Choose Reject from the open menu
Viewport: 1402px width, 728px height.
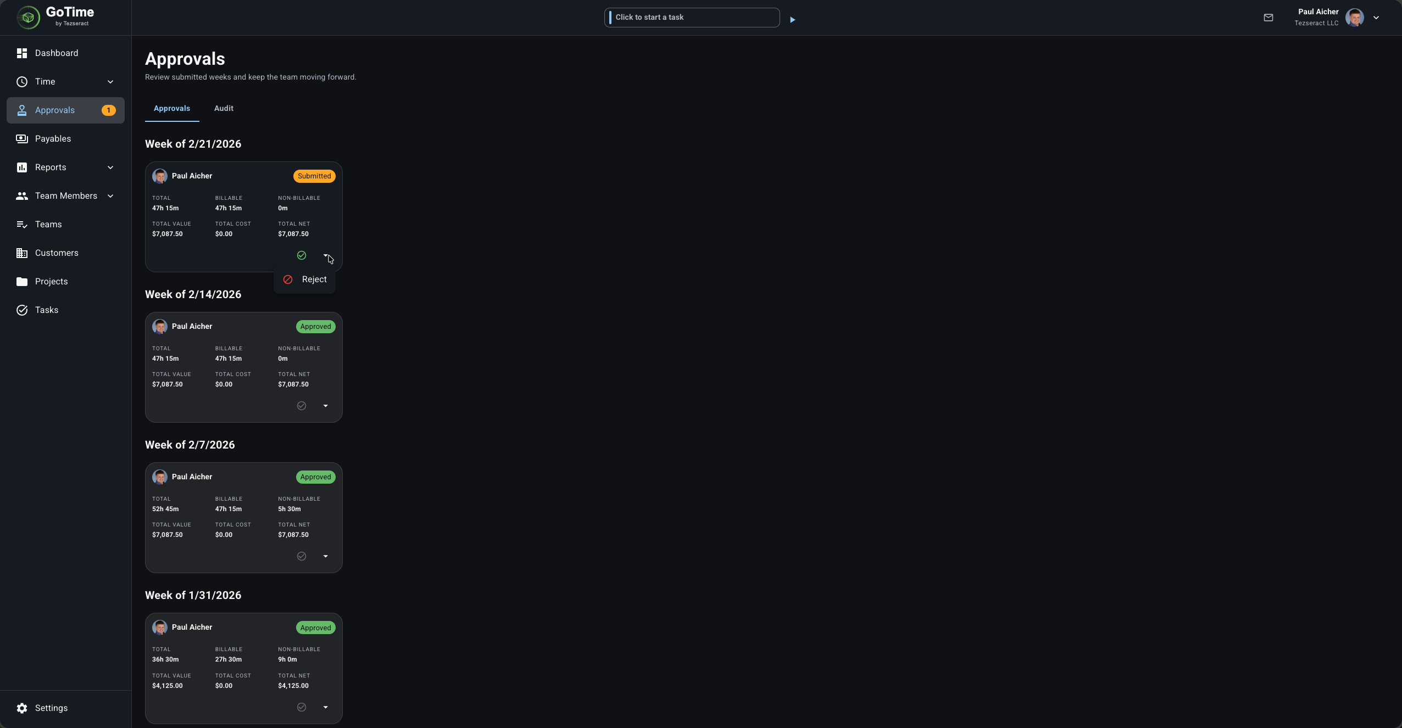305,279
